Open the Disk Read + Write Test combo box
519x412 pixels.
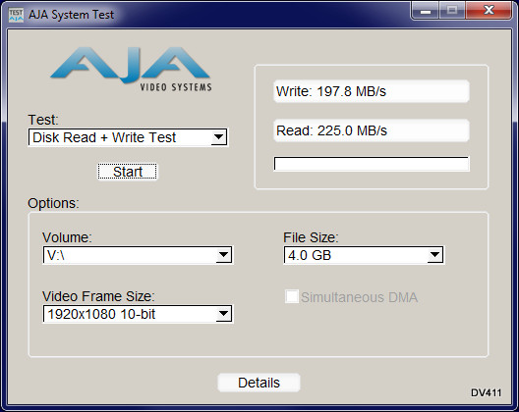pyautogui.click(x=128, y=137)
